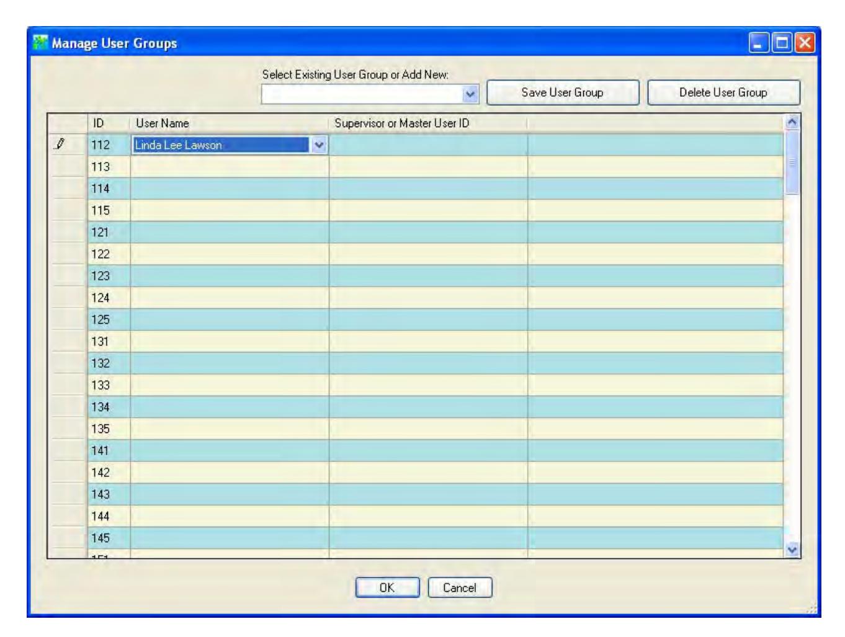This screenshot has width=845, height=637.
Task: Select ID cell 135
Action: pos(109,429)
